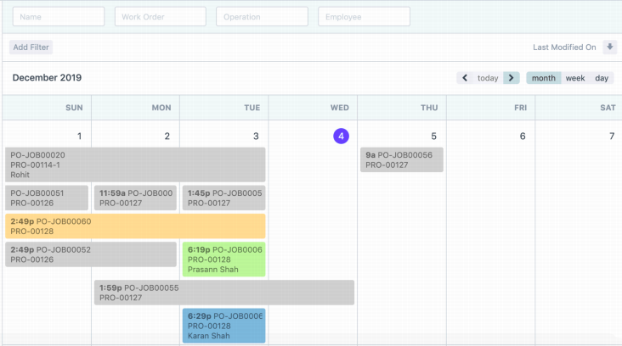
Task: Open the 1:59p PO-JOB00055 event
Action: [x=224, y=293]
